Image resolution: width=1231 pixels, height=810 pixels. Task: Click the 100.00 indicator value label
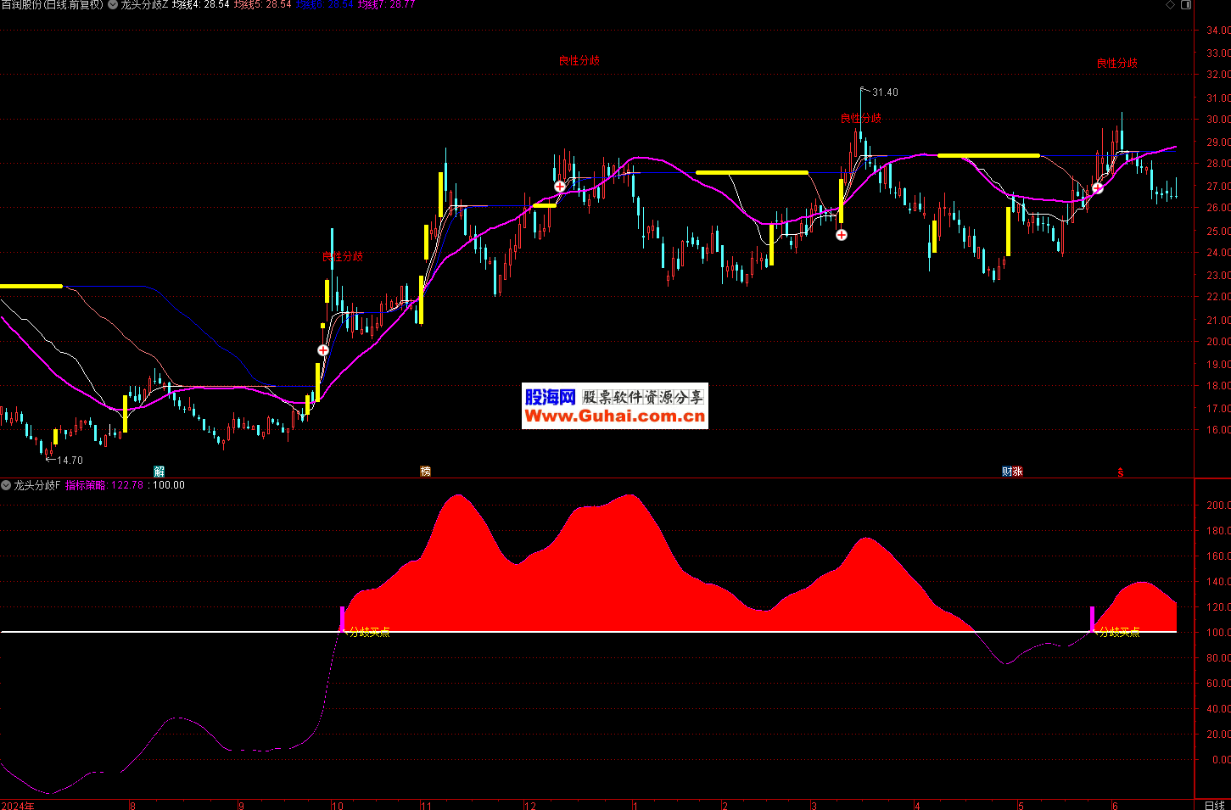click(169, 485)
